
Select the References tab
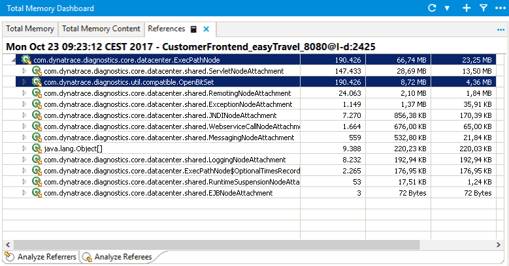[167, 29]
